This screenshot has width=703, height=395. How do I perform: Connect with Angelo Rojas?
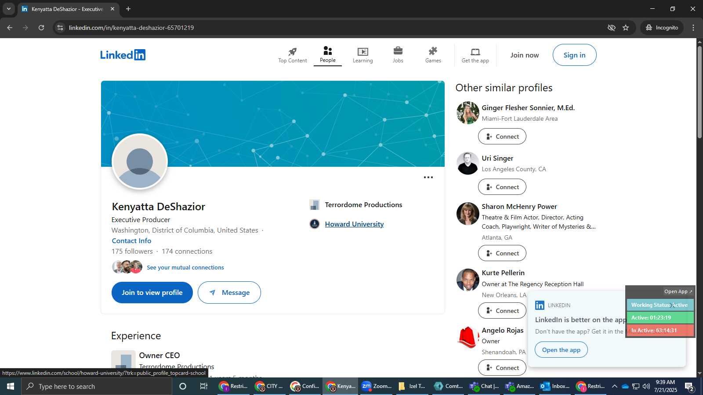pyautogui.click(x=502, y=368)
